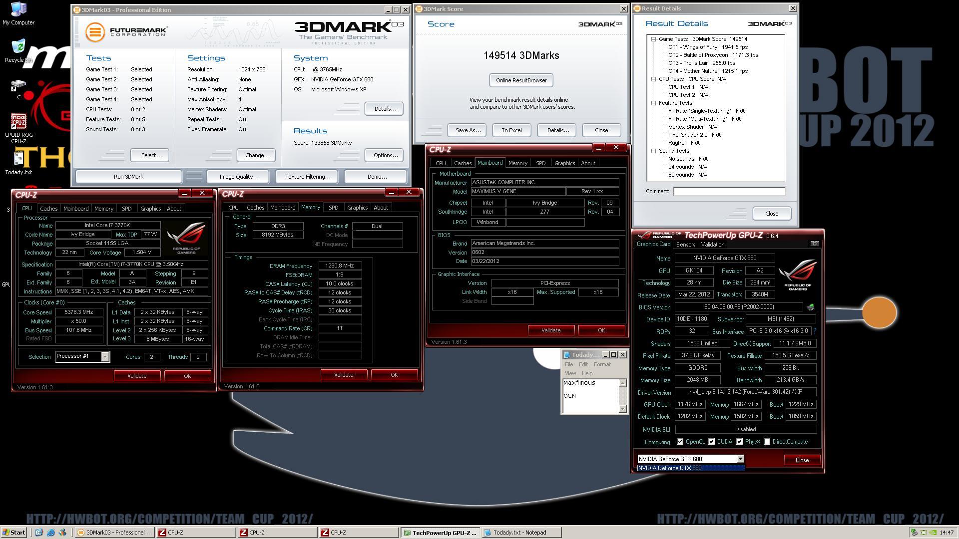
Task: Switch to the Validation tab in GPU-Z
Action: click(712, 245)
